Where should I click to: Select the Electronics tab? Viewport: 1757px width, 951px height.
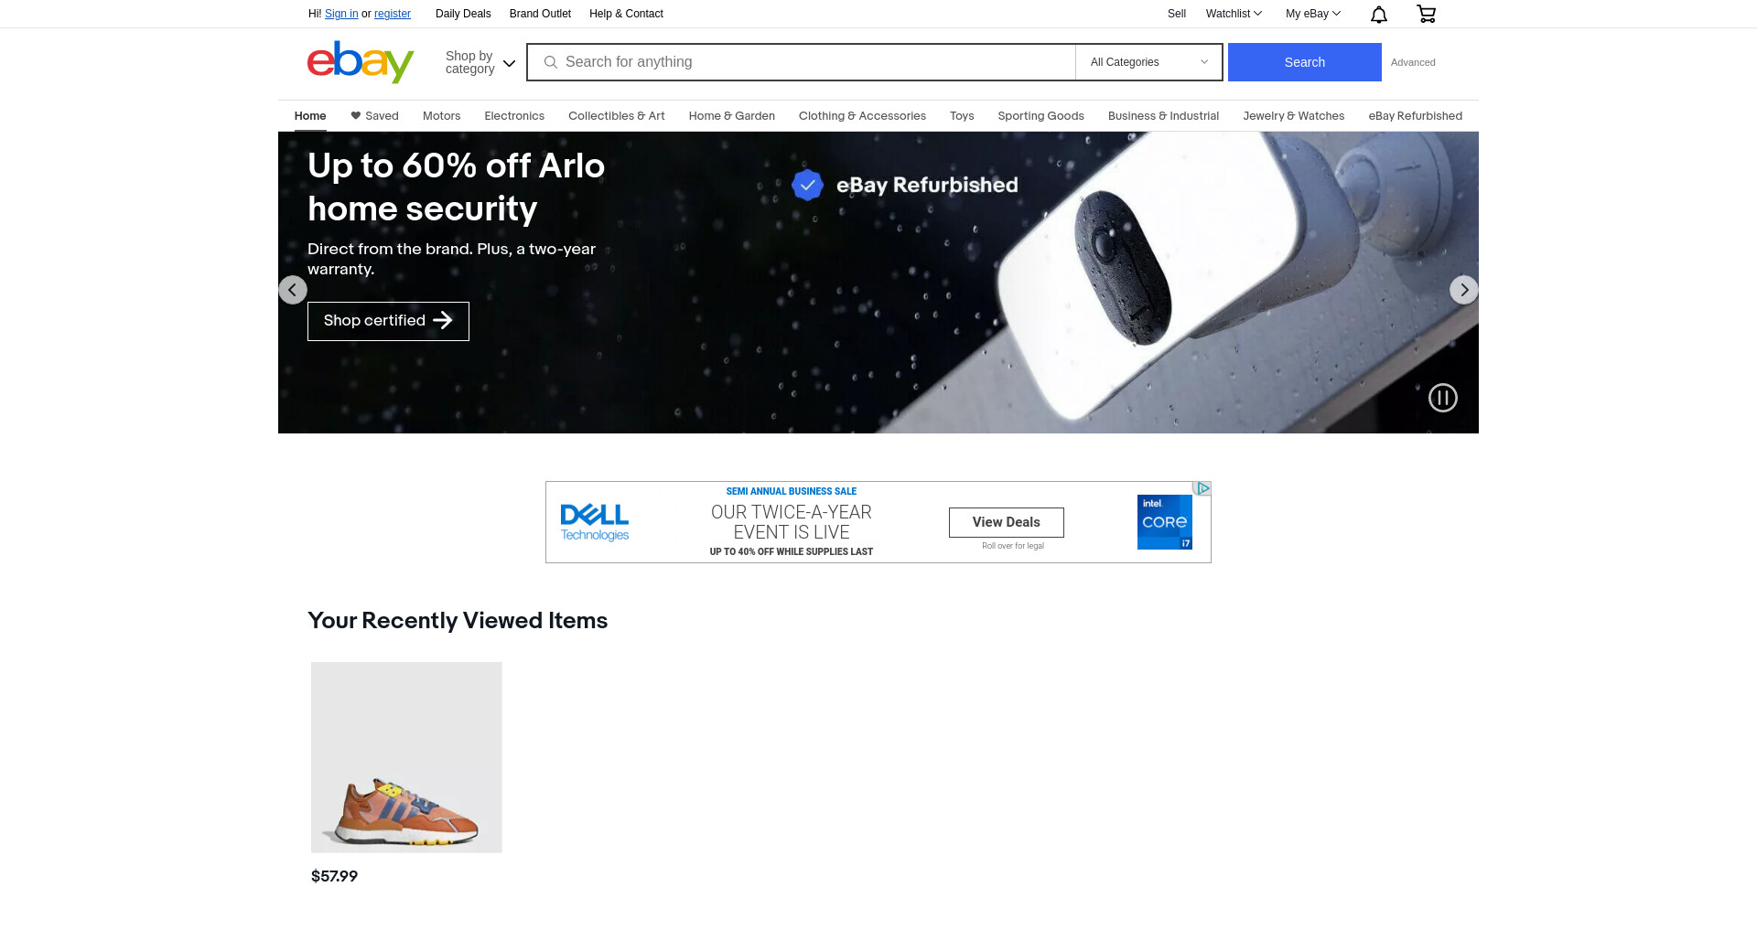[514, 116]
